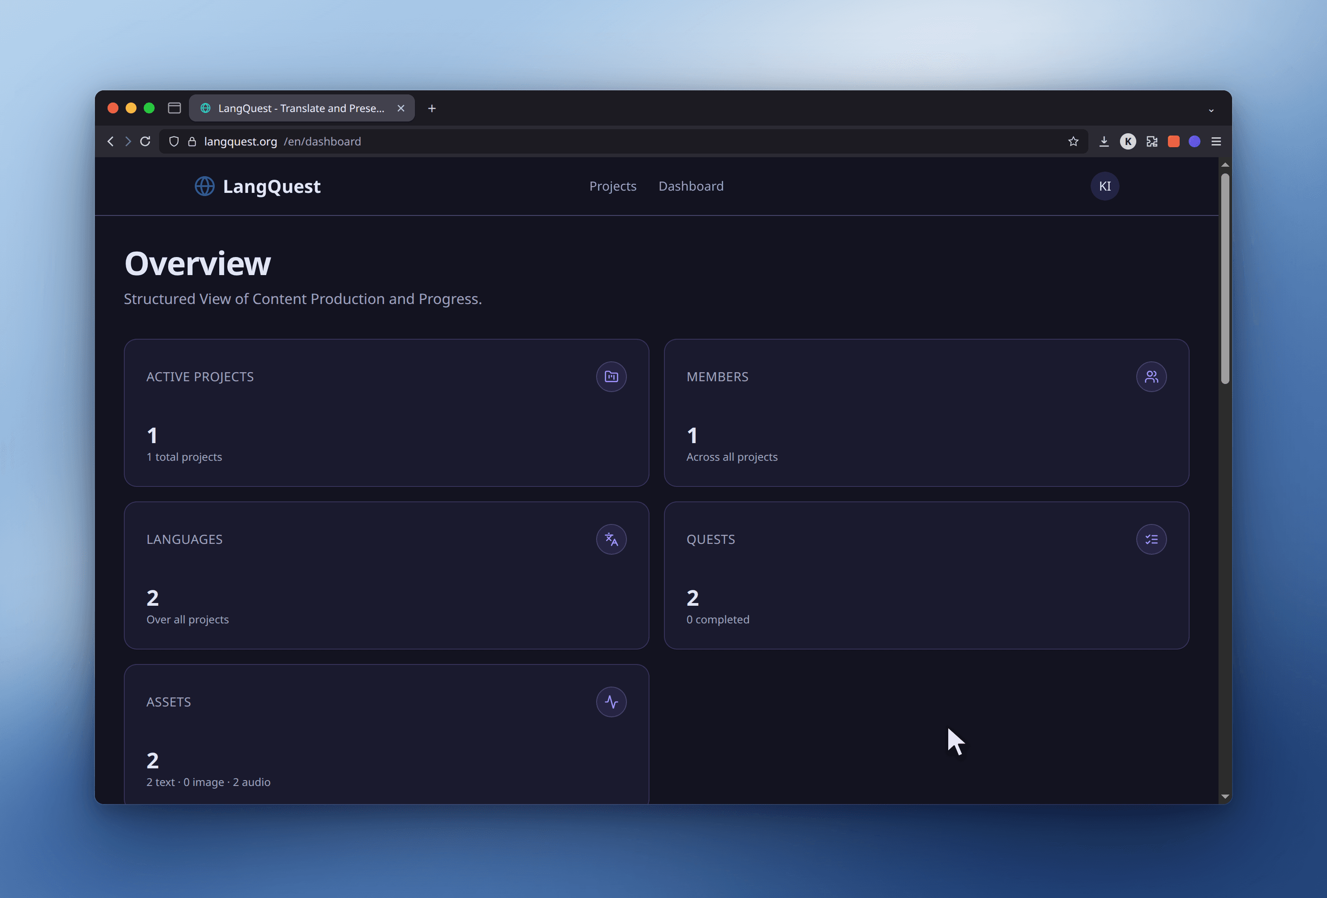Click the '1 total projects' text
1327x898 pixels.
pos(184,457)
